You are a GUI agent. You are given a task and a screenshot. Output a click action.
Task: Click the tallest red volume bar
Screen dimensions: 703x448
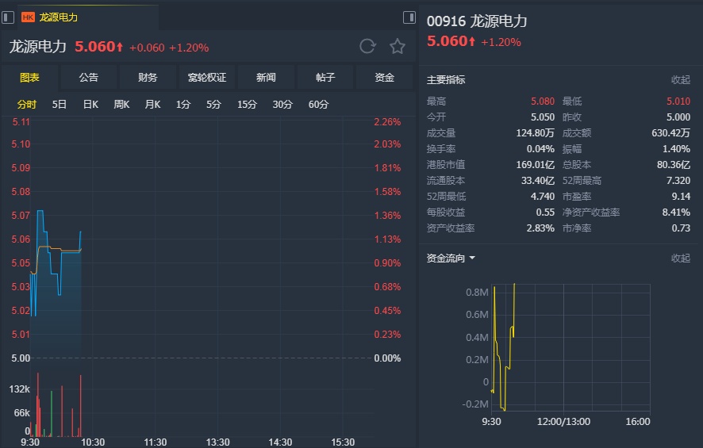tap(37, 403)
